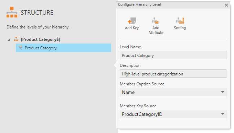Click the Level Name text field
Viewport: 234px width, 133px height.
pos(173,55)
